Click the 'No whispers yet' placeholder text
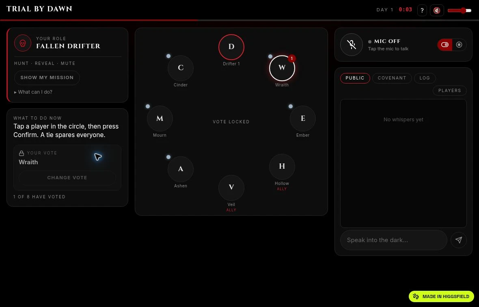 click(403, 120)
